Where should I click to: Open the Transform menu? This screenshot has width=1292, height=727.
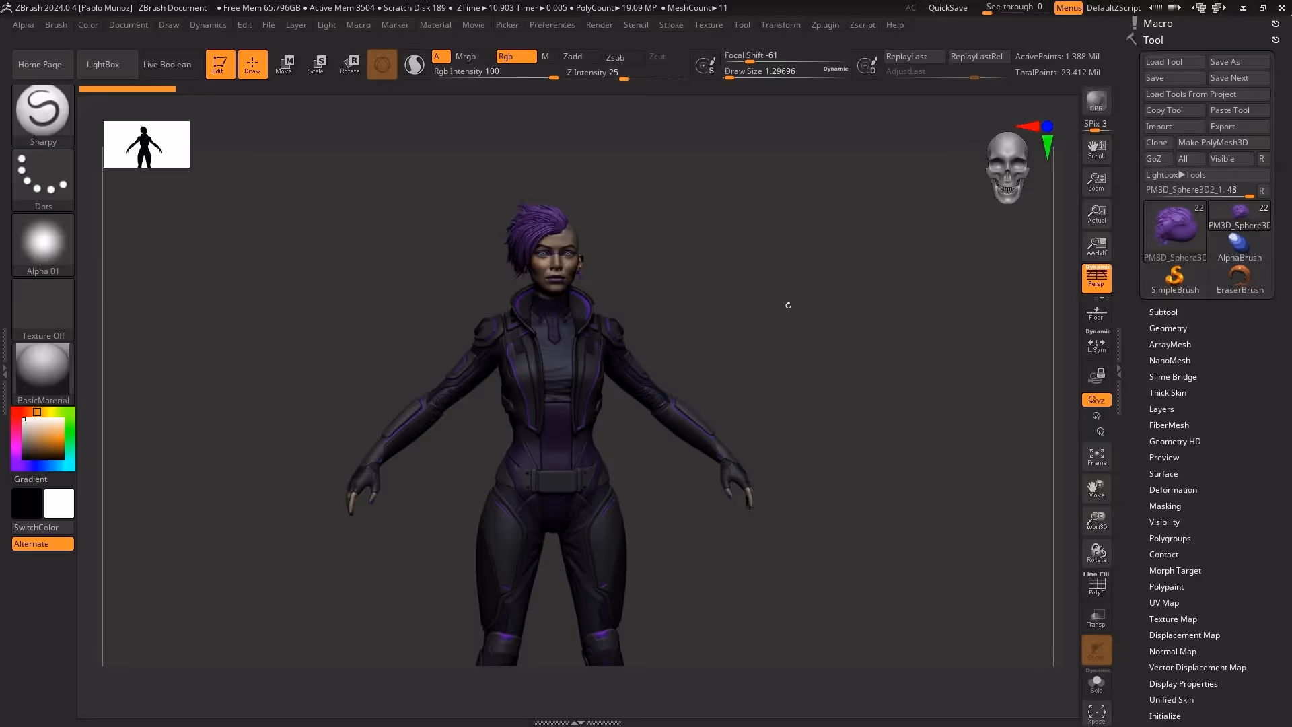click(x=781, y=25)
